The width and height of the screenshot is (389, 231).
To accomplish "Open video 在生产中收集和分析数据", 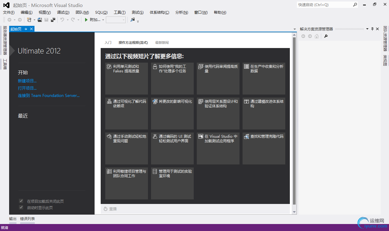I will coord(264,78).
